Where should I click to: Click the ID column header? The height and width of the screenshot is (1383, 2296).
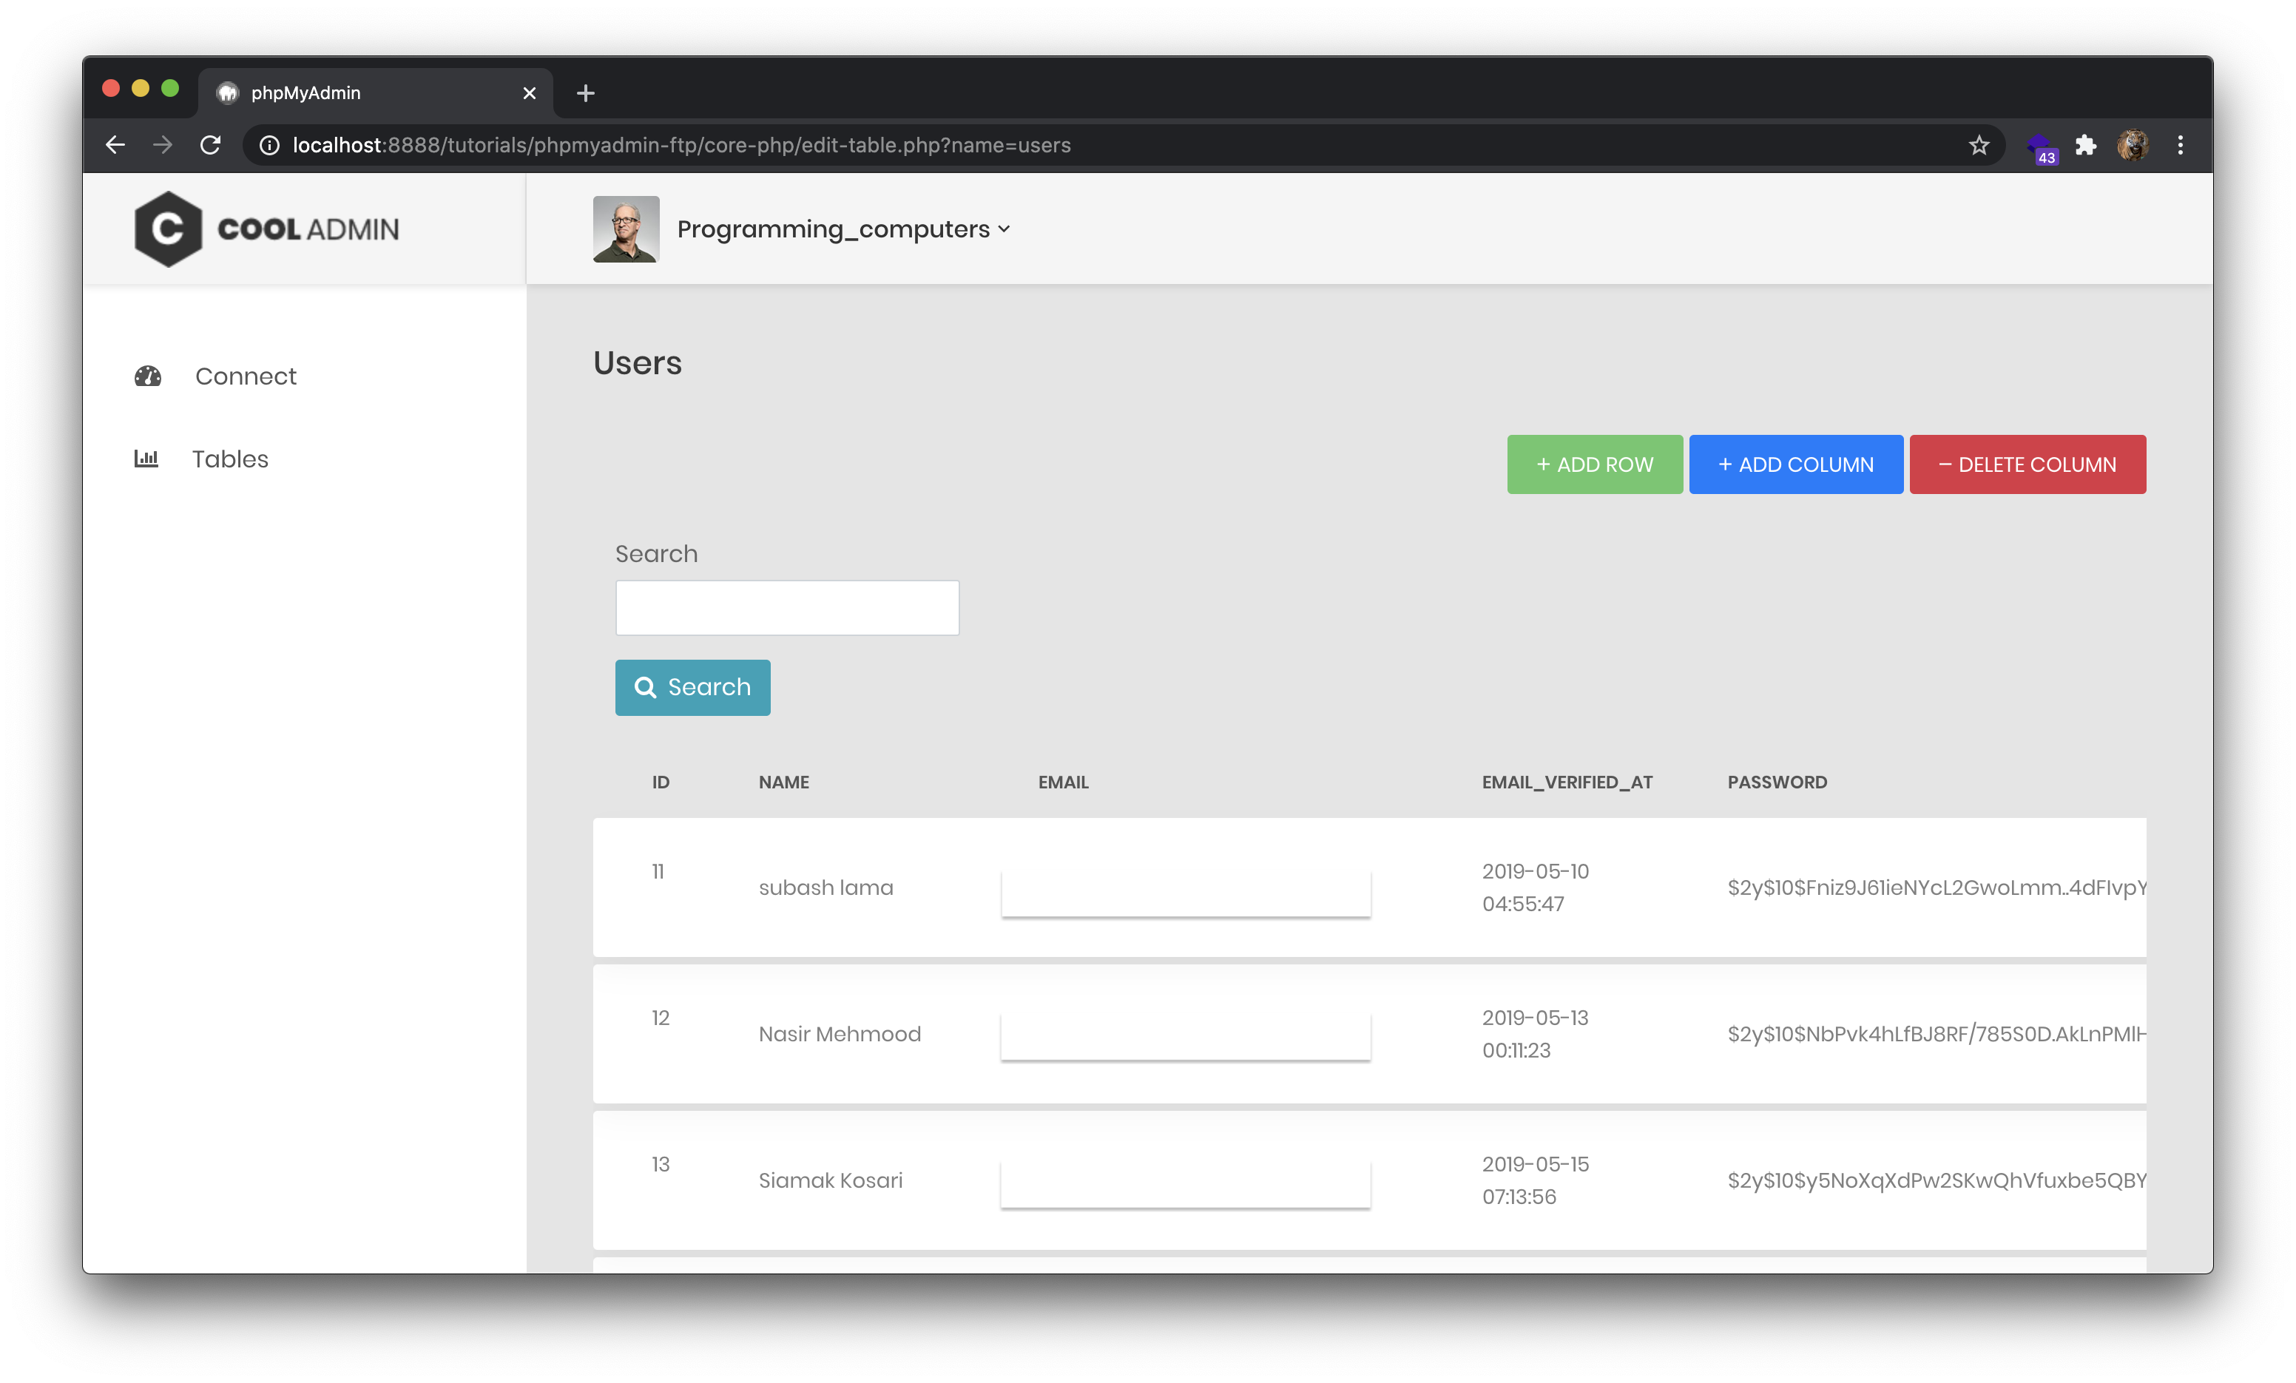[x=661, y=782]
